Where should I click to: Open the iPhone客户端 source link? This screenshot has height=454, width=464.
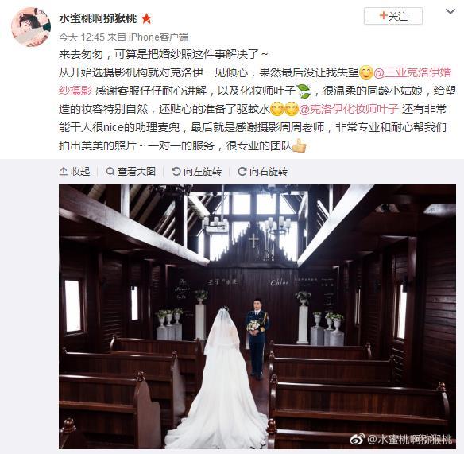point(158,37)
